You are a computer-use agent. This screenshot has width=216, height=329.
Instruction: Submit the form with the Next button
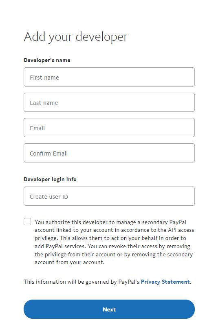click(109, 309)
